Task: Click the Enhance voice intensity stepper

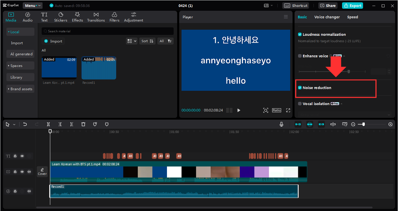Action: point(389,71)
